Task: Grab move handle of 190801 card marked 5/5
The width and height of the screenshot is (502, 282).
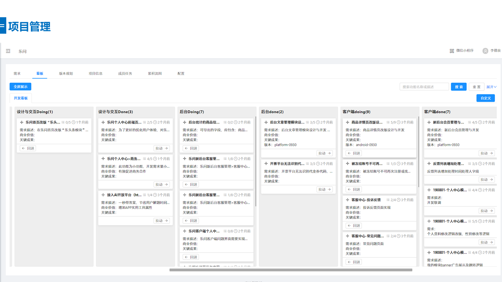Action: [429, 221]
